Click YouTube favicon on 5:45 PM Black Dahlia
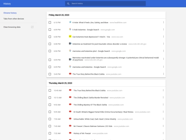The width and height of the screenshot is (186, 140). click(70, 74)
